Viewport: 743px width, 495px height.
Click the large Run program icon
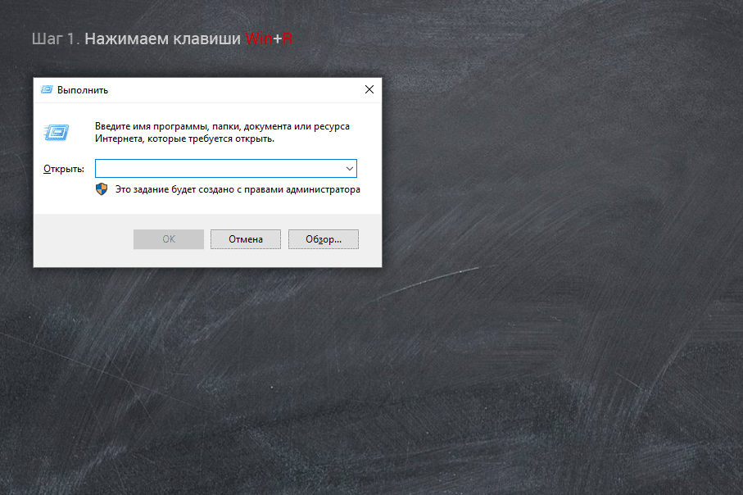click(x=57, y=133)
